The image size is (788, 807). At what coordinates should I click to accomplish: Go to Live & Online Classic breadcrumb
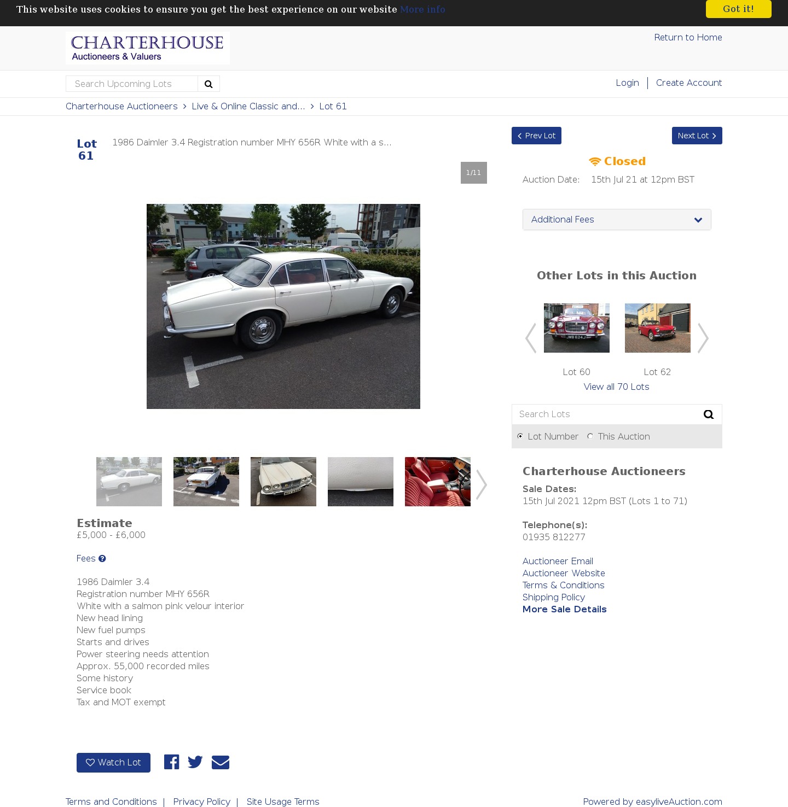click(x=248, y=106)
